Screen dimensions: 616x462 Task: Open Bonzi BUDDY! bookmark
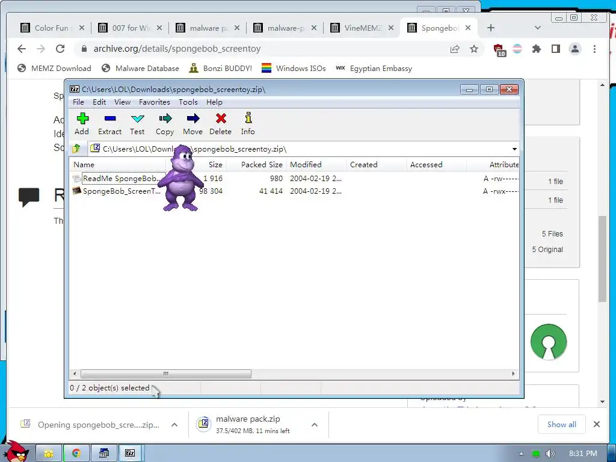[220, 69]
